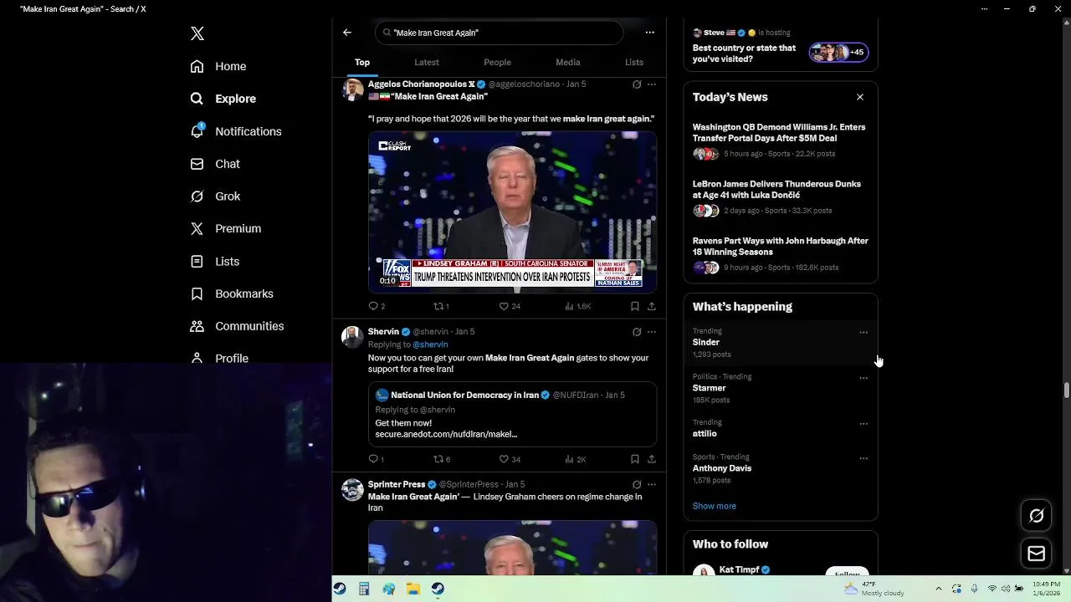Image resolution: width=1071 pixels, height=602 pixels.
Task: Share the Aggelos Chorianopoulos post
Action: pos(651,306)
